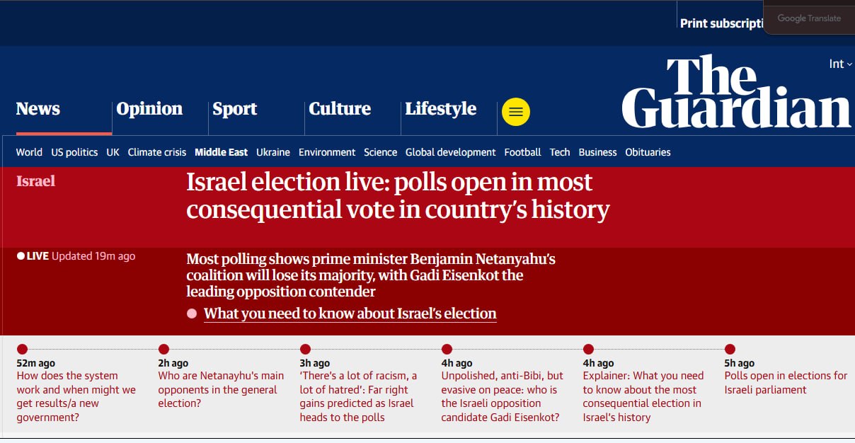855x443 pixels.
Task: Open the Israel election live headline
Action: (x=398, y=196)
